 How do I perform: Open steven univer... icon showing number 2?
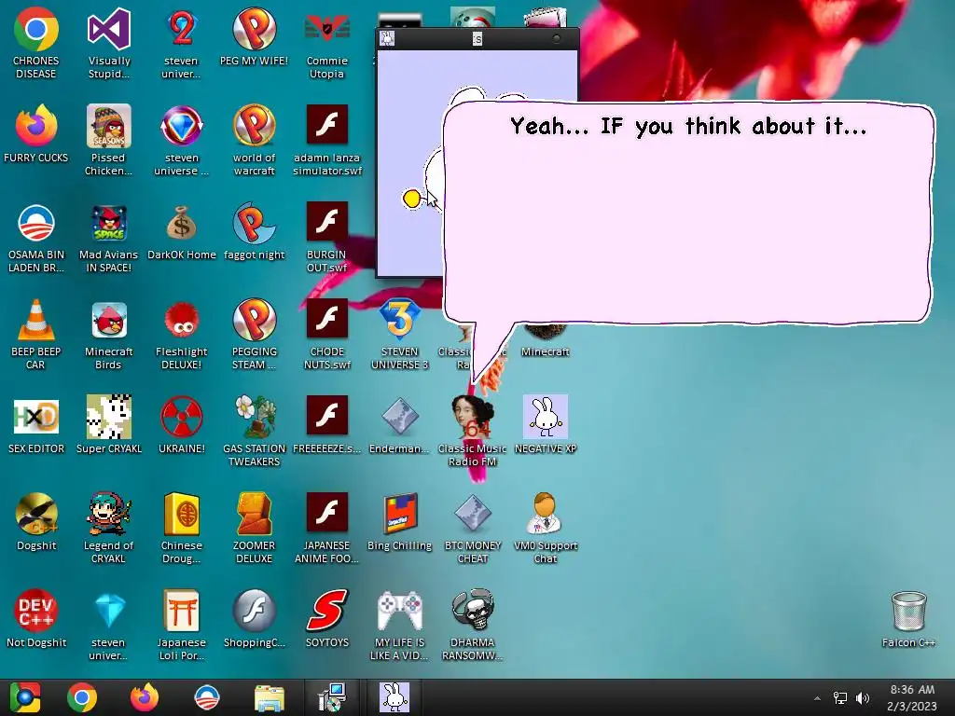pos(181,43)
